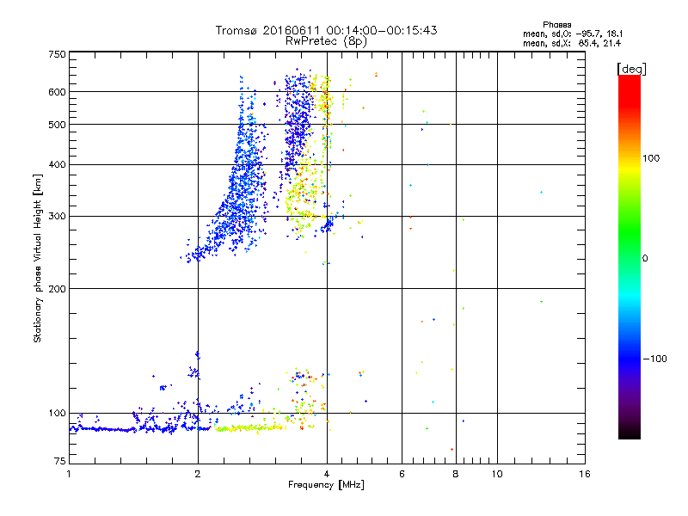Image resolution: width=688 pixels, height=516 pixels.
Task: Click the y-axis tick label '750'
Action: click(57, 54)
